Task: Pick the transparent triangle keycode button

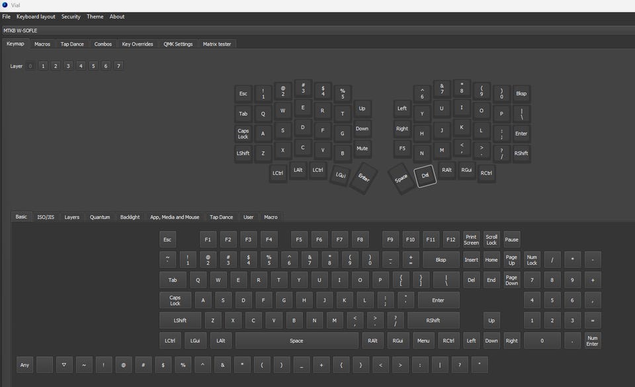Action: pyautogui.click(x=63, y=365)
